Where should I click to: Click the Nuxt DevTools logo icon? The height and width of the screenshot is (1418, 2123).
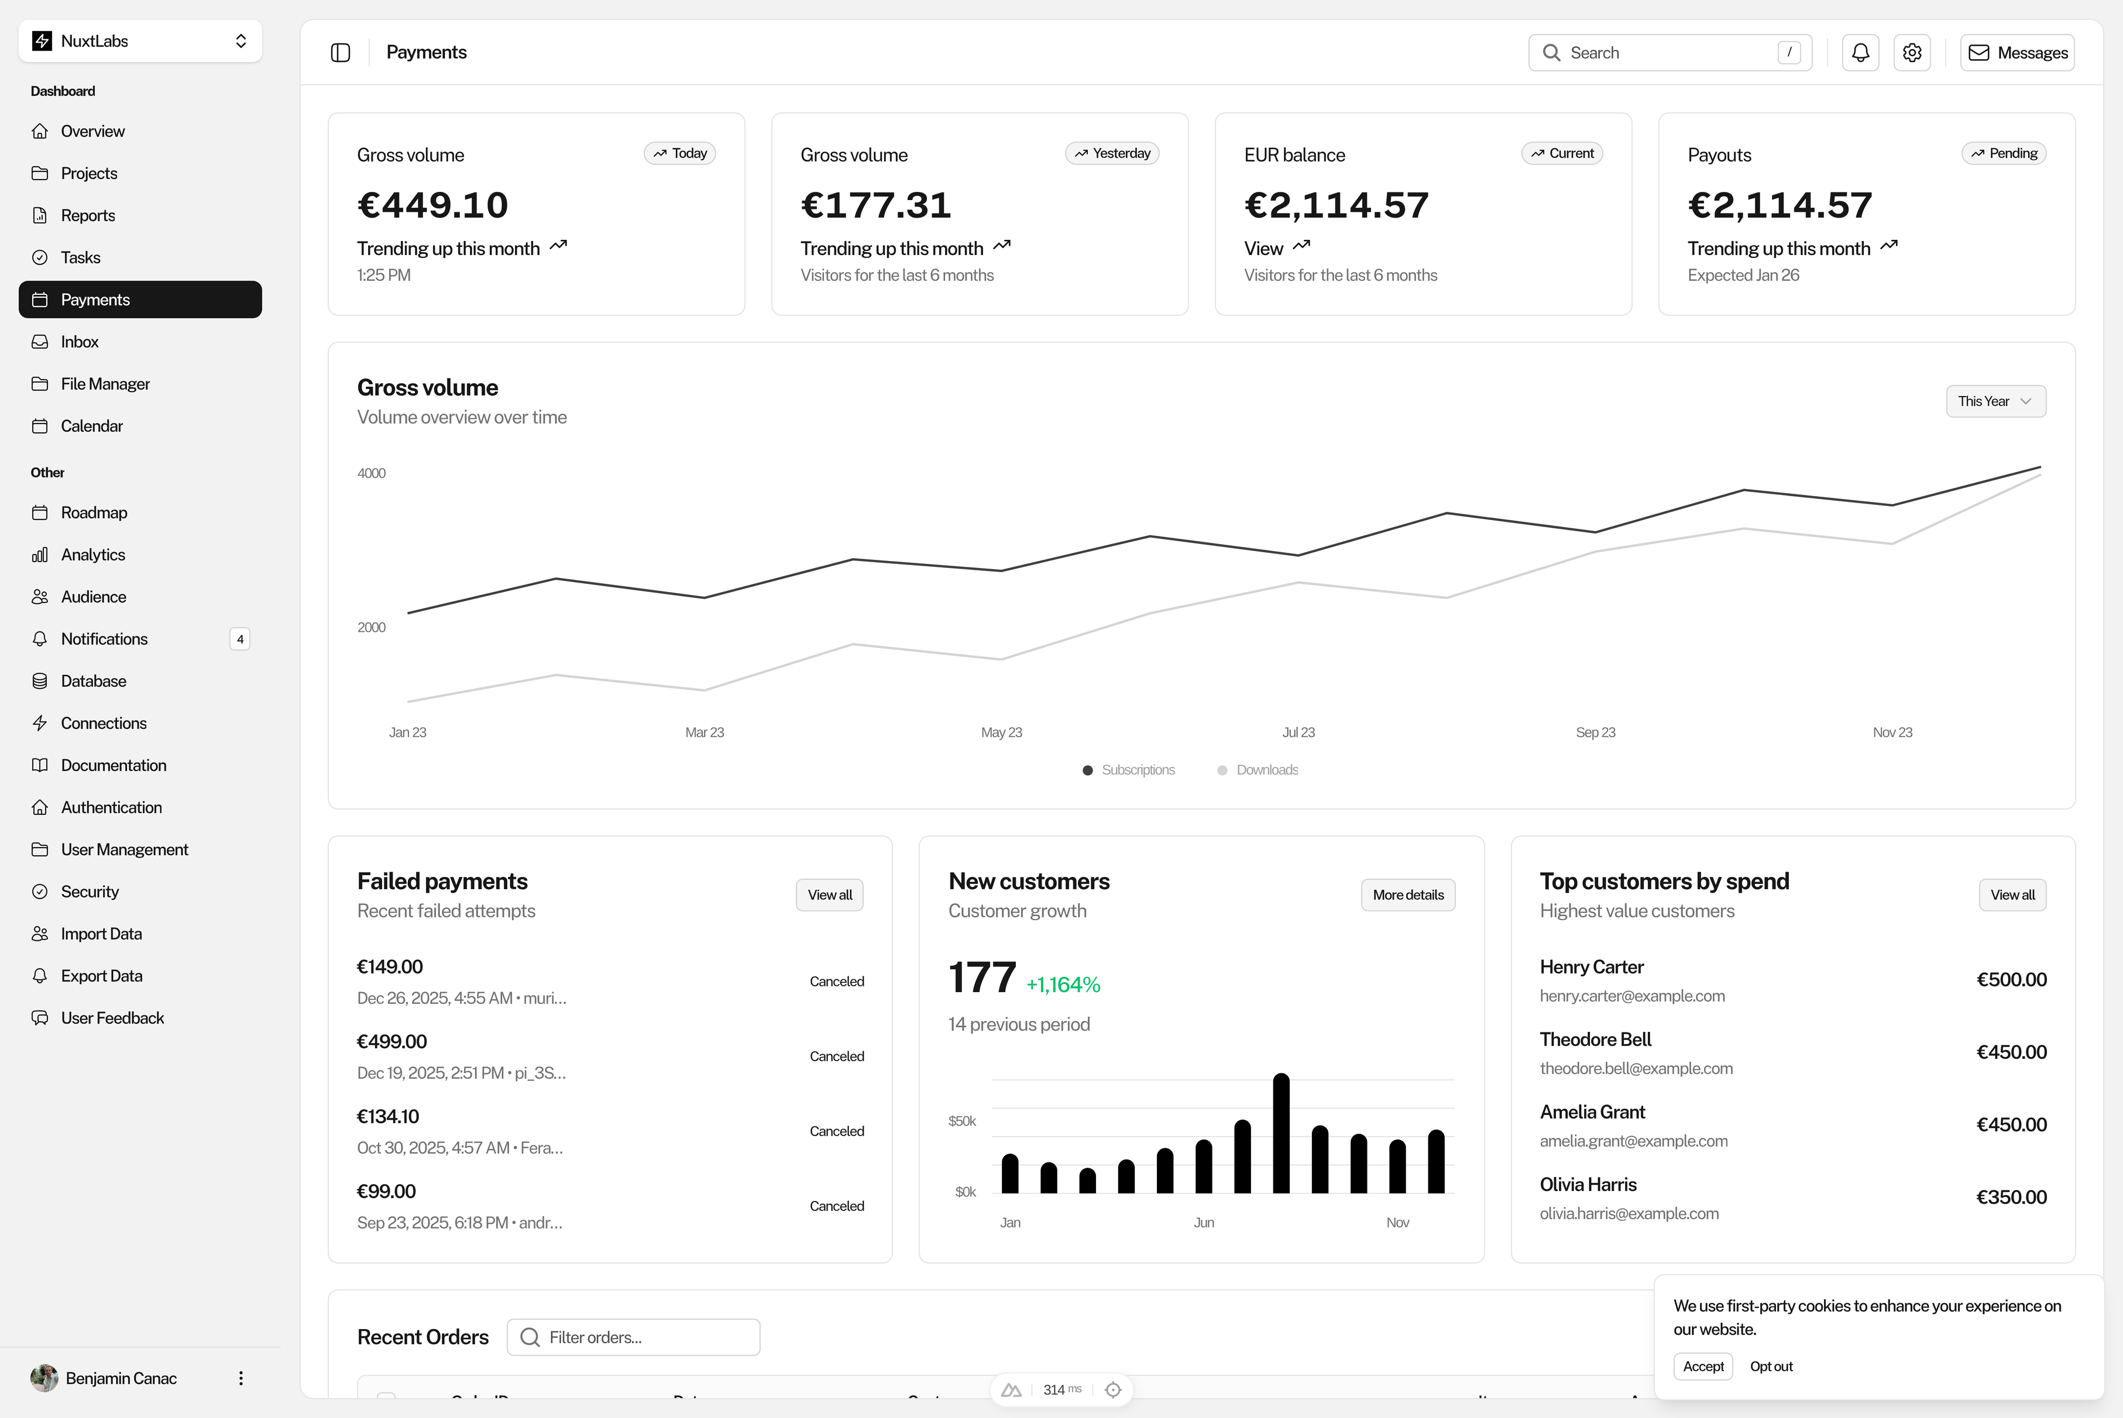click(1011, 1390)
